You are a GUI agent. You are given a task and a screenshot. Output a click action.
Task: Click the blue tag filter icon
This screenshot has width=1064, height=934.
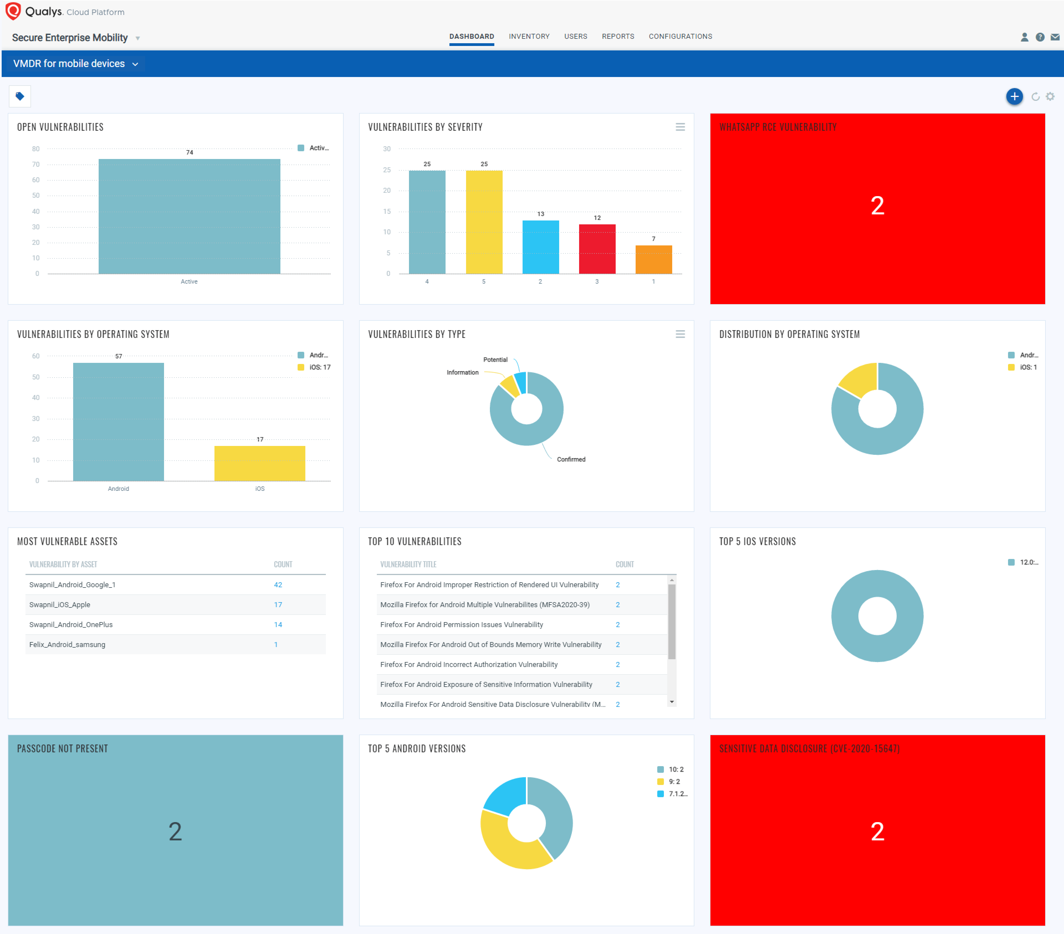[x=20, y=96]
